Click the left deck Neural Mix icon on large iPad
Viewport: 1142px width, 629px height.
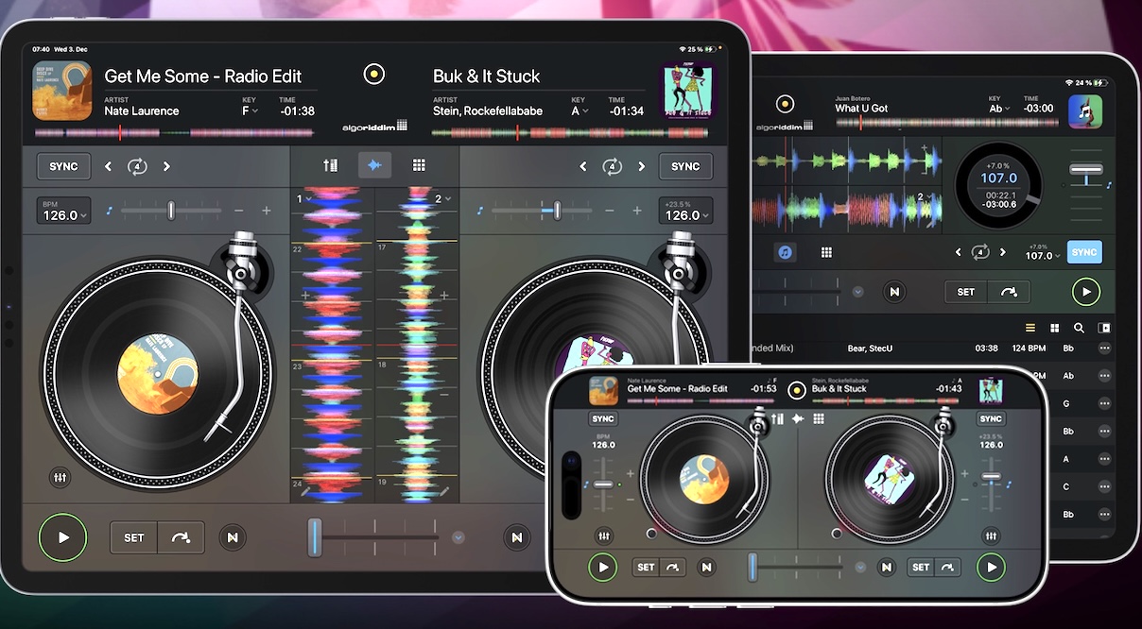(233, 537)
